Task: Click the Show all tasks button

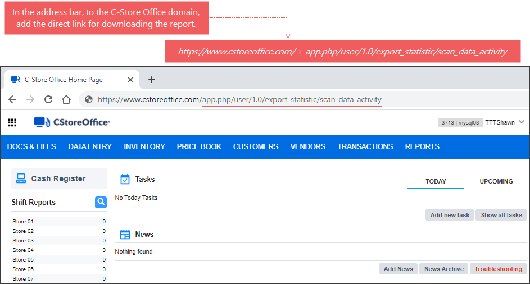Action: 501,215
